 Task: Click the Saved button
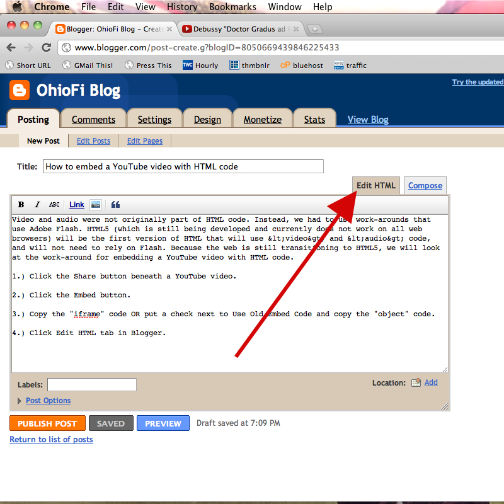(x=111, y=423)
